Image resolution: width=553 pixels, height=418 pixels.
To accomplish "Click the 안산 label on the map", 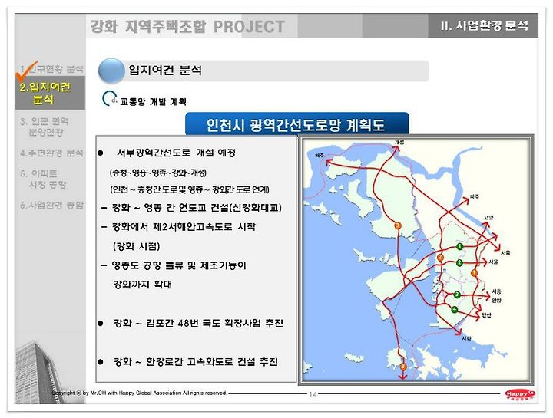I will tap(487, 314).
